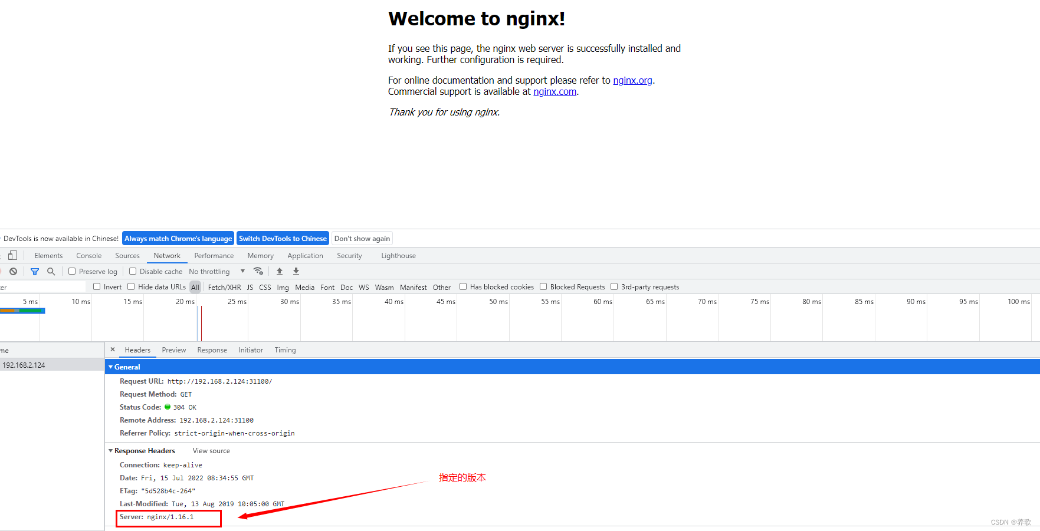The height and width of the screenshot is (531, 1040).
Task: Filter requests by CSS type
Action: 265,287
